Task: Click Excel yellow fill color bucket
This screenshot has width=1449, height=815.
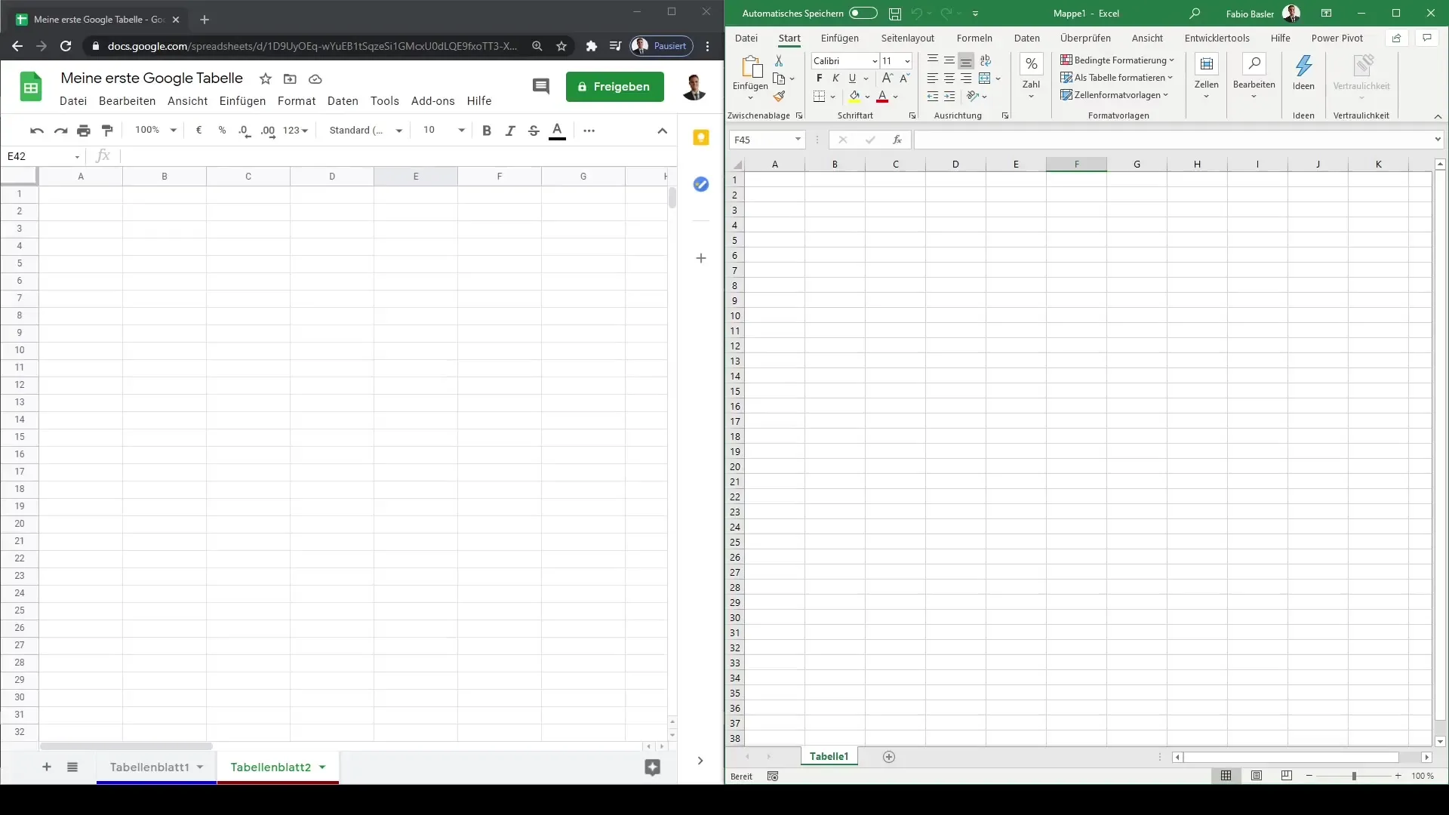Action: coord(854,97)
